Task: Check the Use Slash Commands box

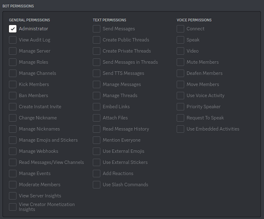Action: pyautogui.click(x=97, y=185)
